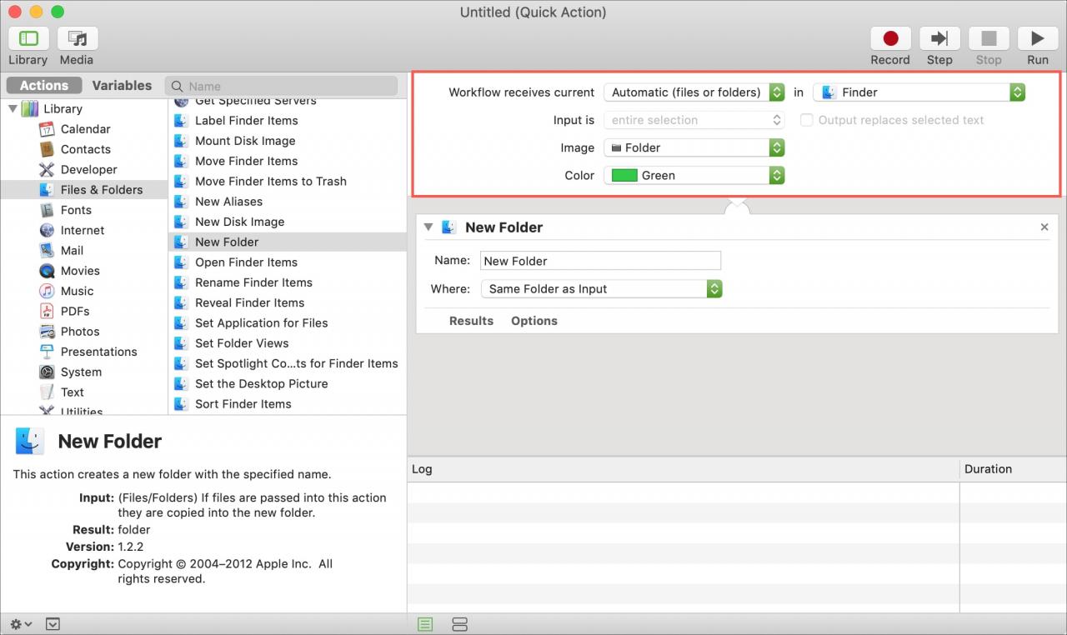Open the Workflow receives current dropdown
The image size is (1067, 635).
(x=694, y=92)
